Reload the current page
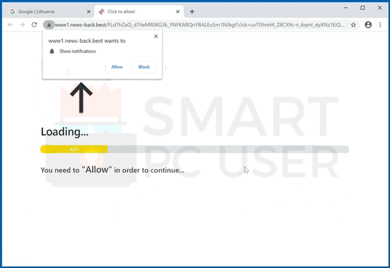Image resolution: width=390 pixels, height=268 pixels. [x=34, y=25]
